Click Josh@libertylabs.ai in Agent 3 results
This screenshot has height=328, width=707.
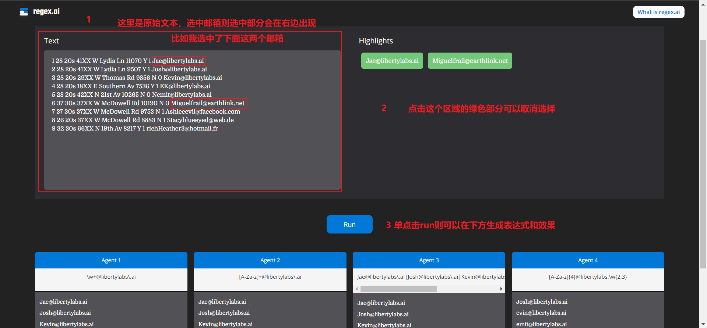[x=383, y=314]
